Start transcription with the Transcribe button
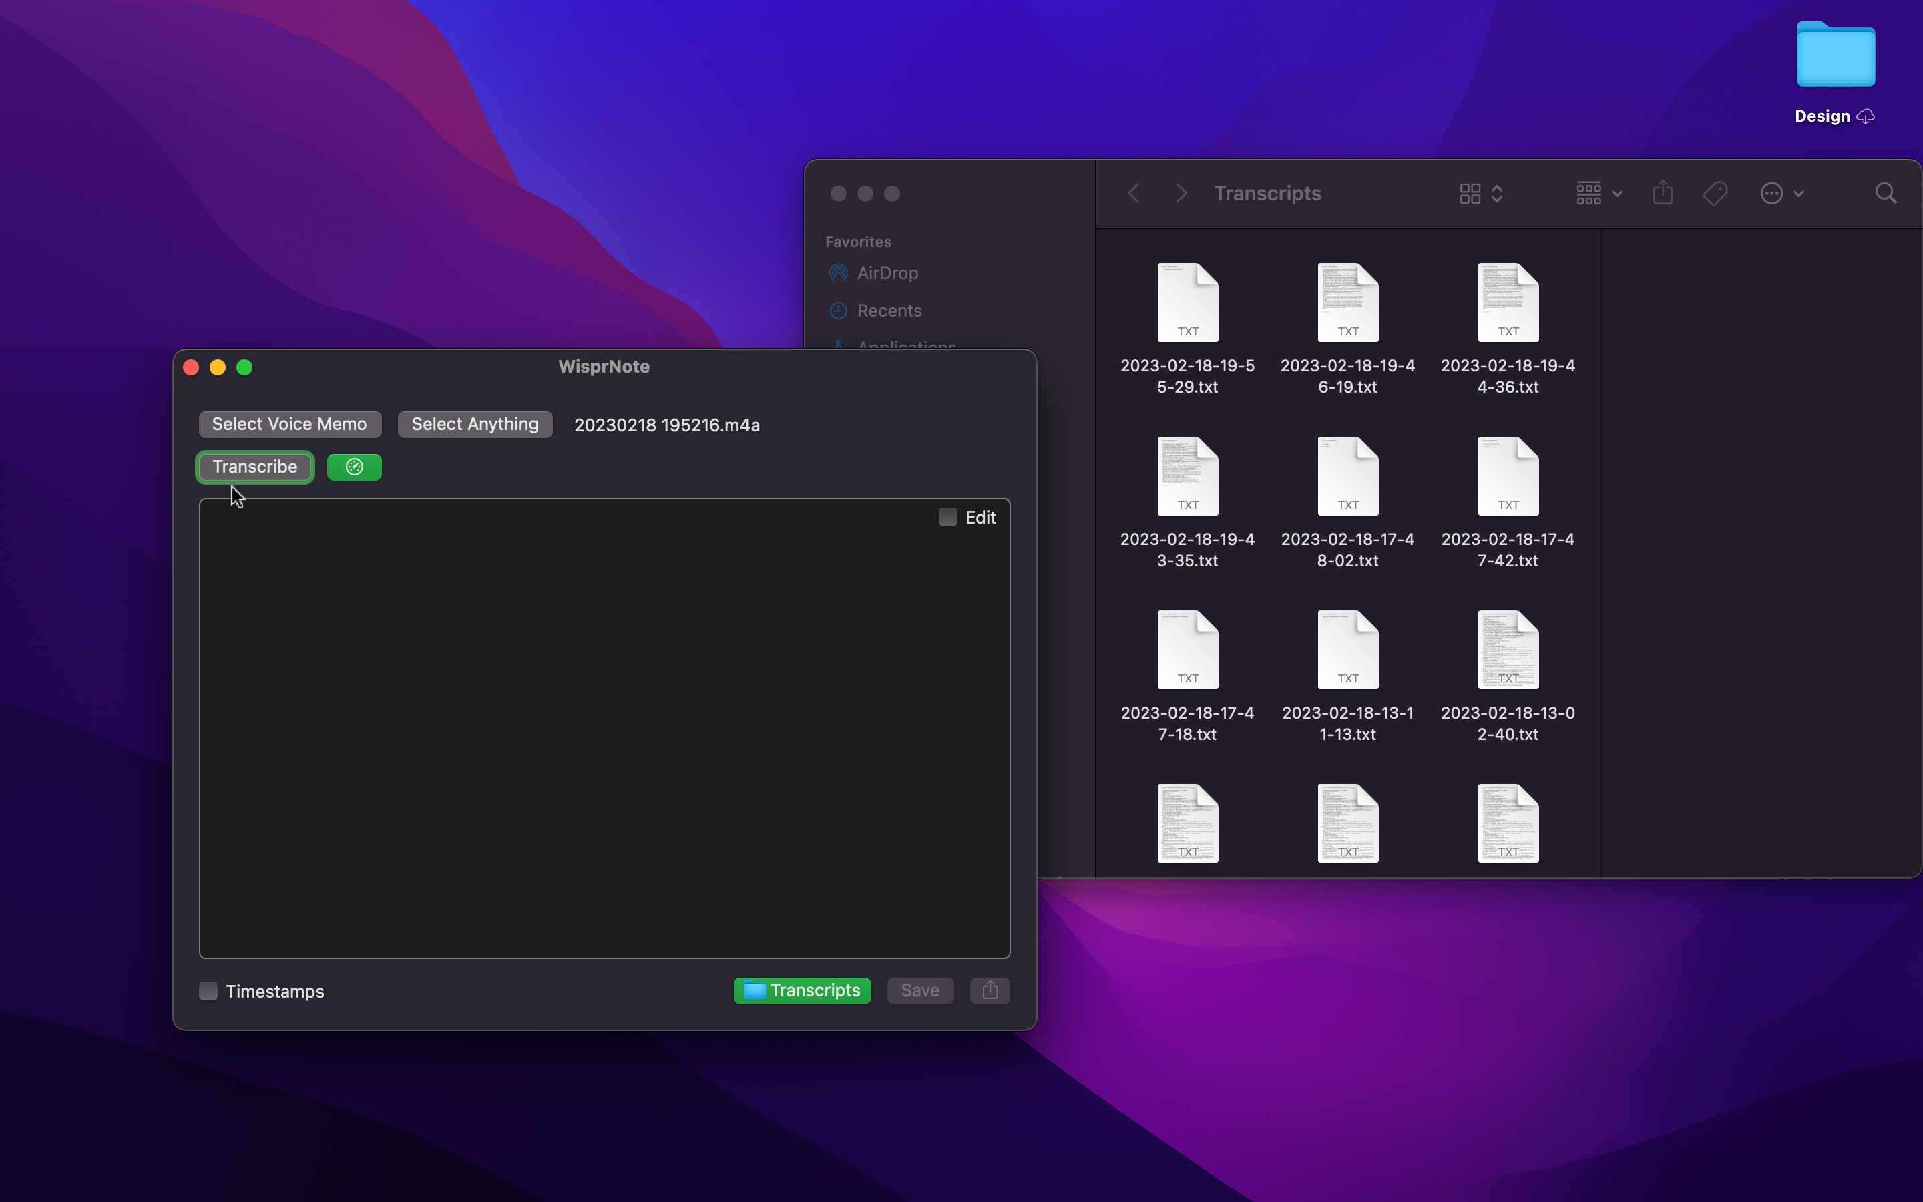This screenshot has width=1923, height=1202. click(x=255, y=467)
